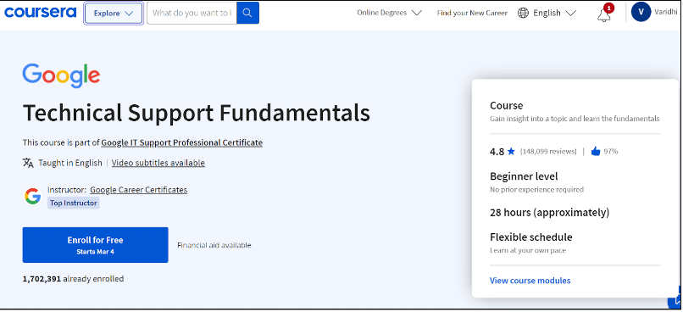Click the Google G instructor icon
The image size is (683, 312).
tap(33, 196)
